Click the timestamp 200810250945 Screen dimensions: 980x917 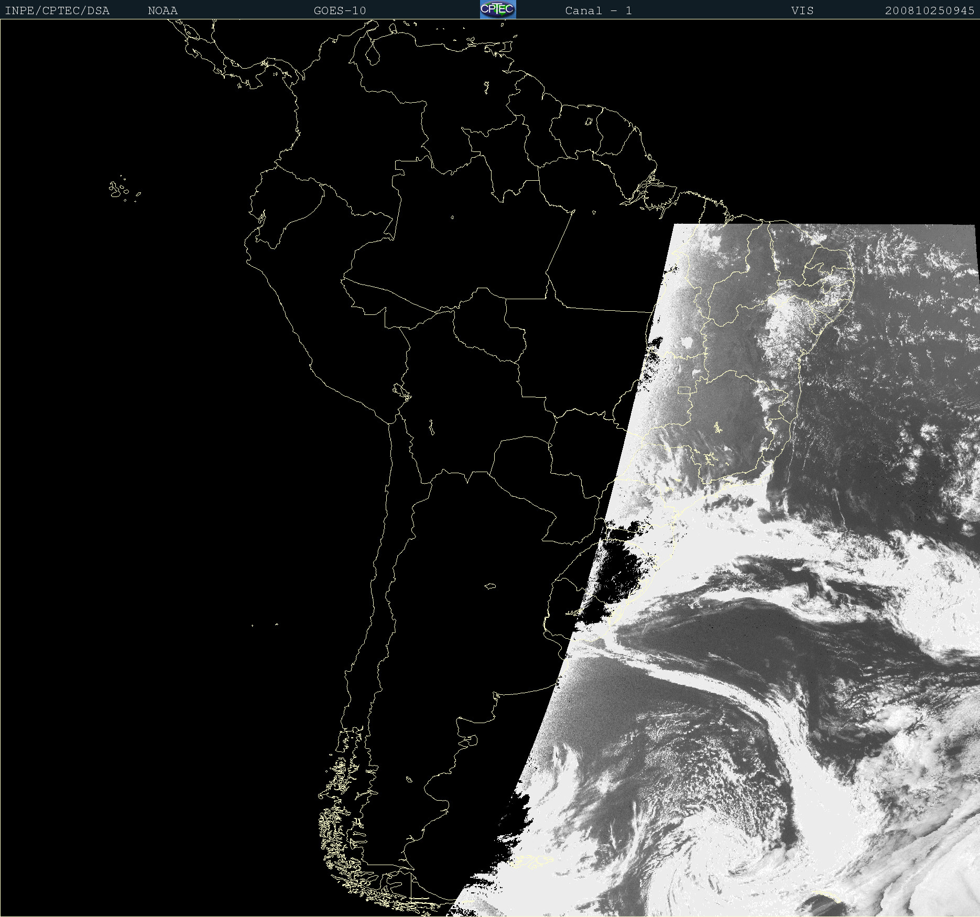[930, 10]
